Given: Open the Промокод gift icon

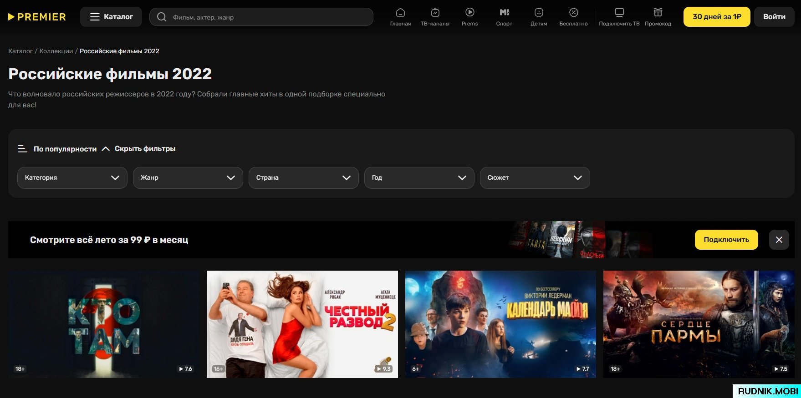Looking at the screenshot, I should coord(658,17).
